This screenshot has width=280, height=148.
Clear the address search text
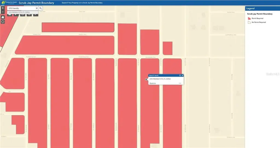coord(37,8)
